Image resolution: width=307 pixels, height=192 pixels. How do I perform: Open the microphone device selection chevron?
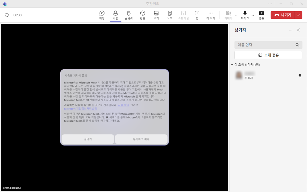[252, 15]
